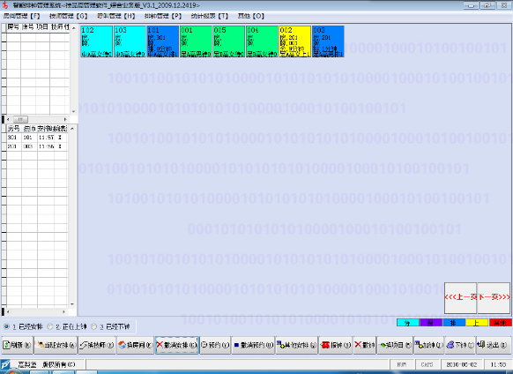The image size is (513, 374).
Task: Click the 预约 clock icon button
Action: (215, 345)
